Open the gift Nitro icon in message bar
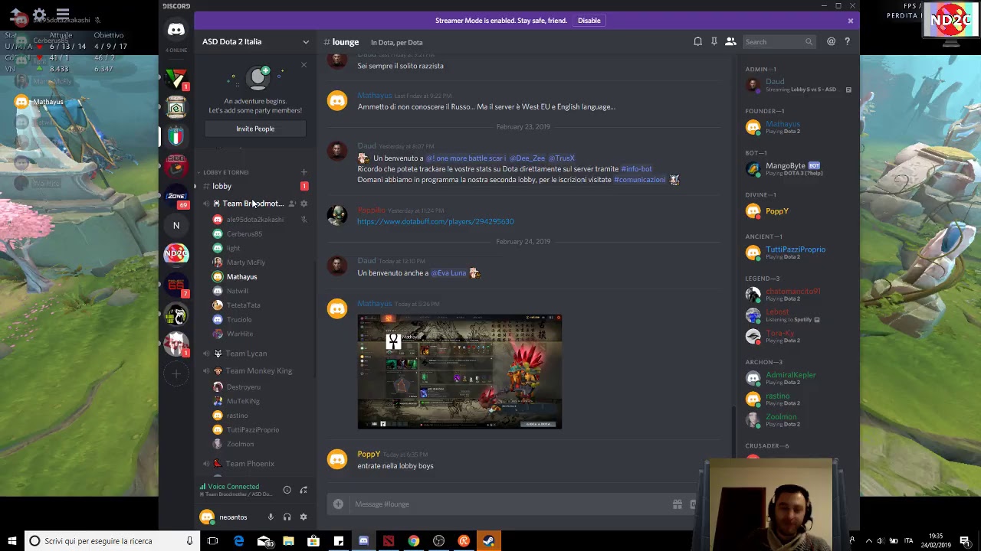The image size is (981, 551). tap(678, 504)
